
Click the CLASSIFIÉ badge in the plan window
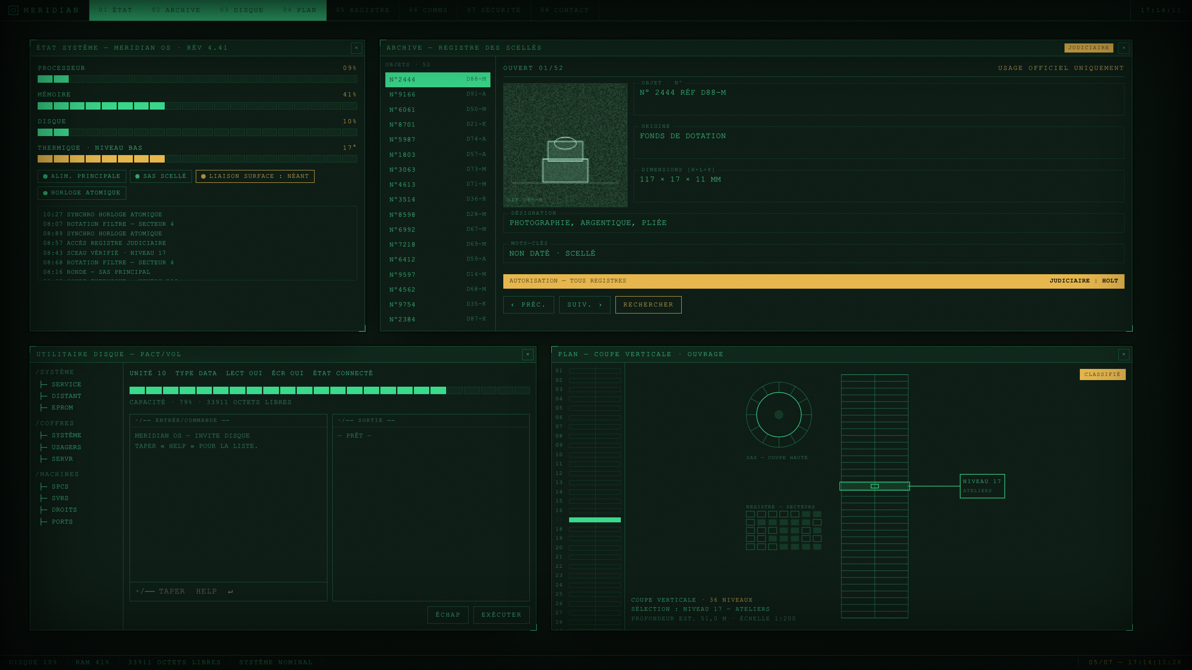[1102, 375]
